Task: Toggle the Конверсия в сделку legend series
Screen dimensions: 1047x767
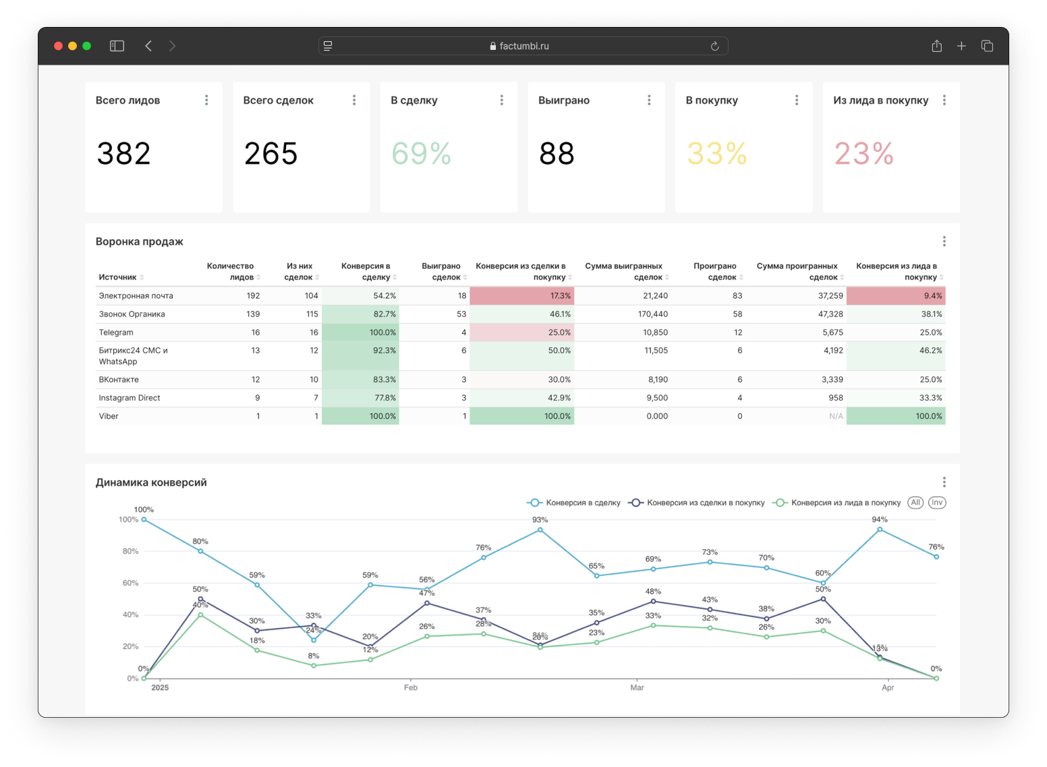Action: coord(574,503)
